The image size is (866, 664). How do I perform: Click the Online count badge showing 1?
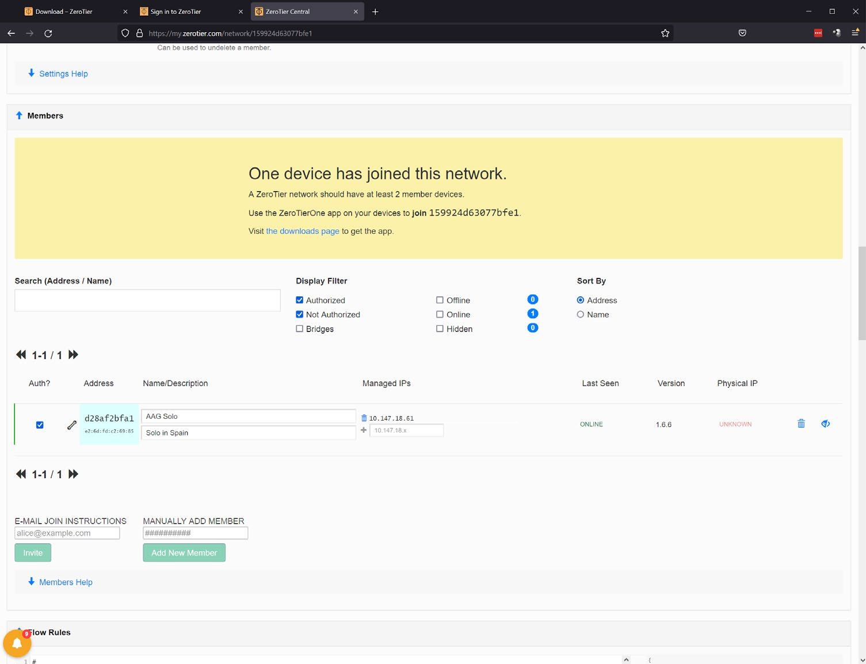point(533,314)
